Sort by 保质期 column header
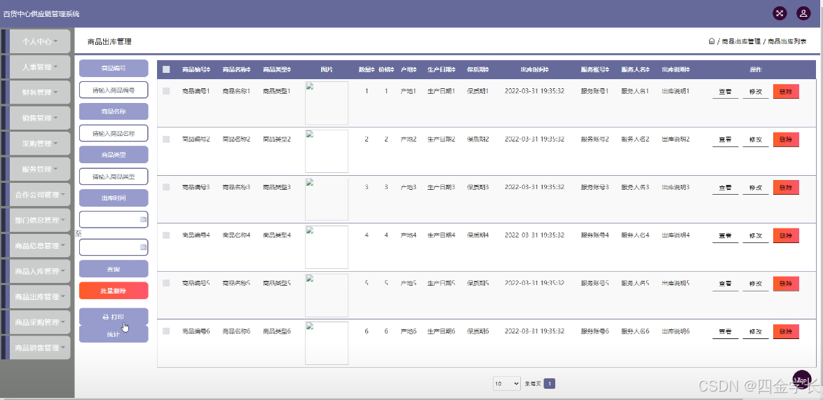Viewport: 823px width, 400px height. 477,70
